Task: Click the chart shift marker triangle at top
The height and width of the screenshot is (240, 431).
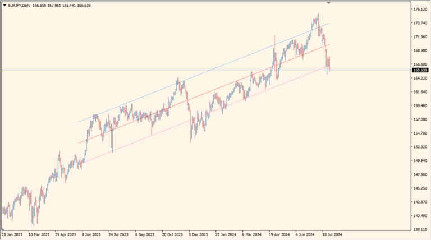Action: (328, 3)
